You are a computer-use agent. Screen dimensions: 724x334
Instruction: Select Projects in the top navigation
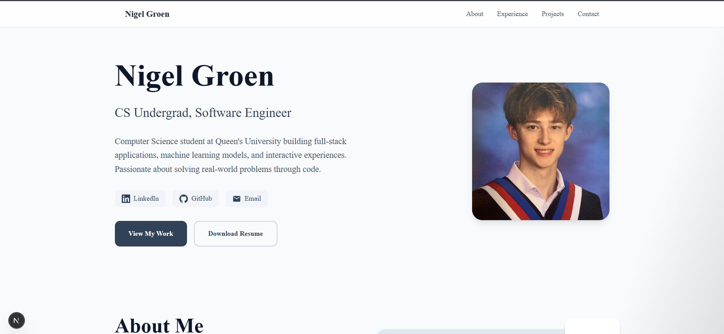tap(552, 14)
